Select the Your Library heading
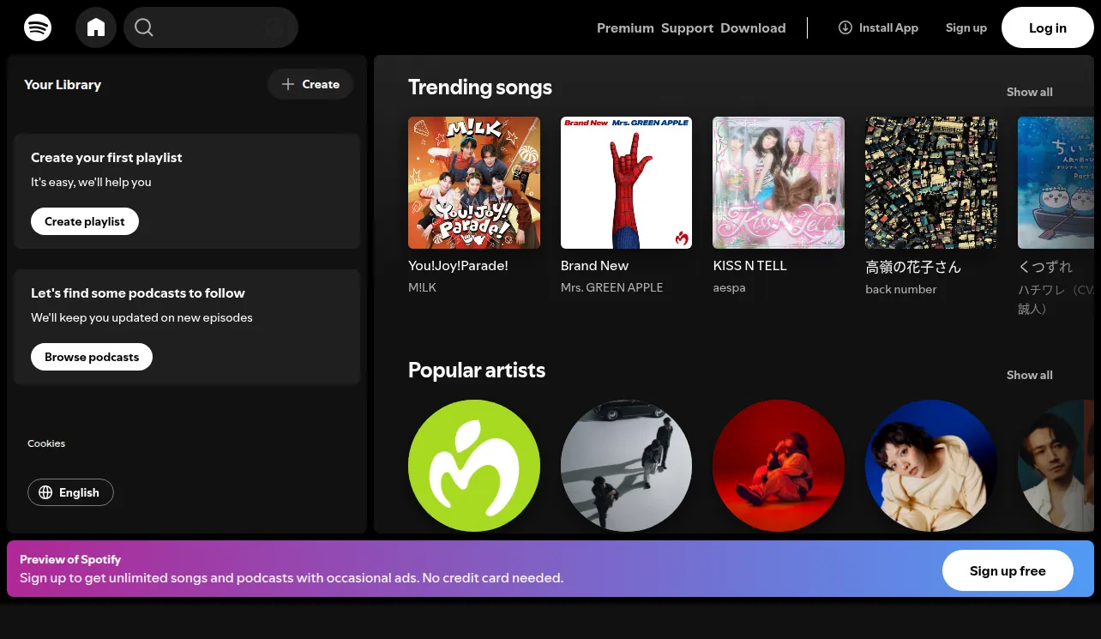This screenshot has width=1101, height=639. (63, 84)
